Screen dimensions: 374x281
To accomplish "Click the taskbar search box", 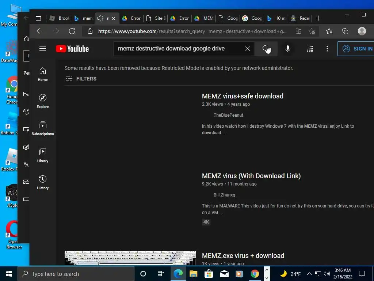I will (x=76, y=274).
